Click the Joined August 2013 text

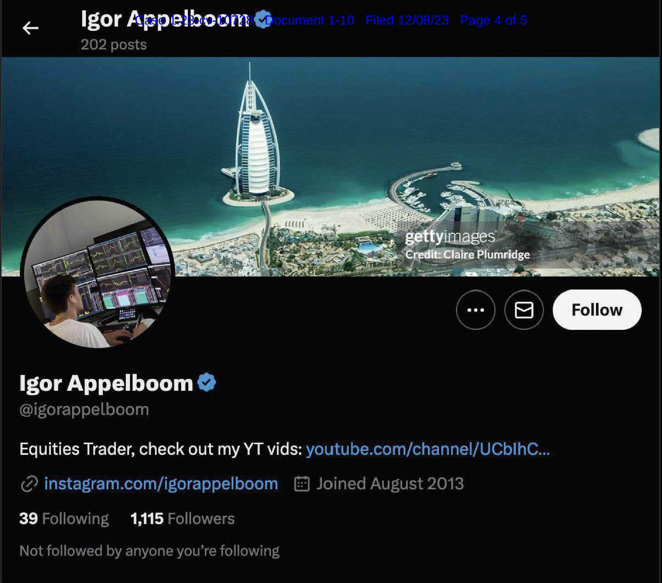click(390, 484)
